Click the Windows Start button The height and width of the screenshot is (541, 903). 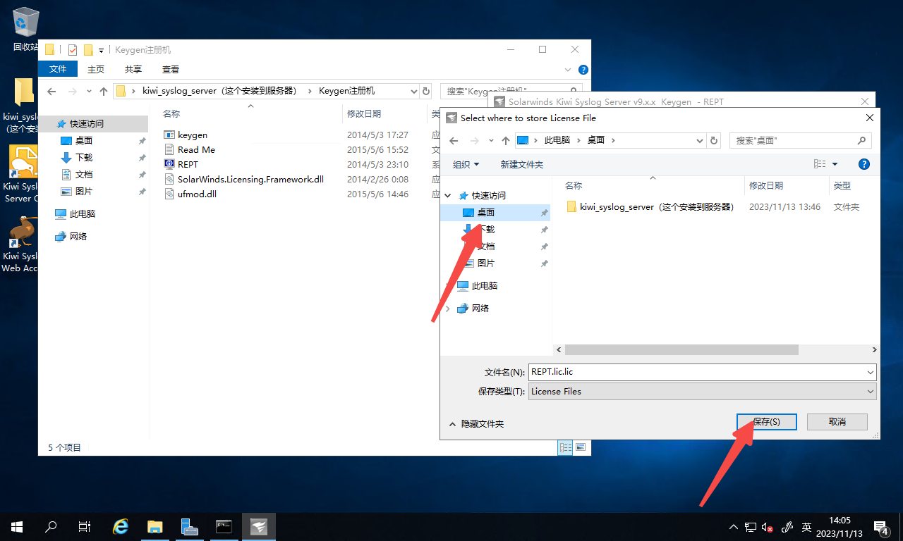pyautogui.click(x=17, y=526)
